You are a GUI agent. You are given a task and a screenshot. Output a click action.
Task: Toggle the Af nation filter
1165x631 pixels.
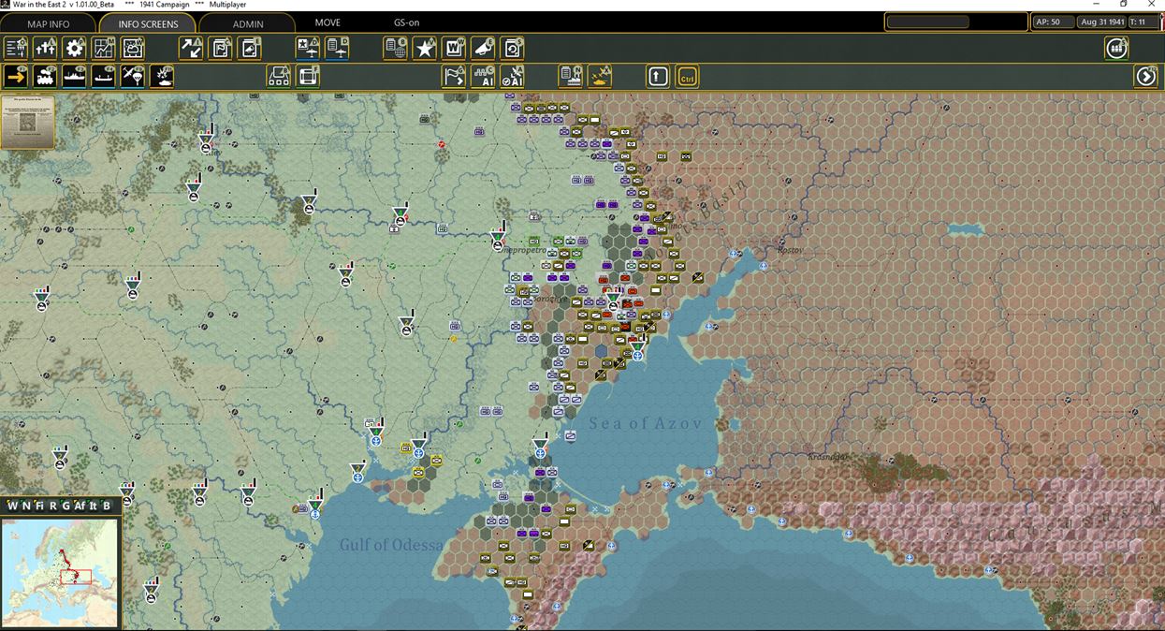coord(80,506)
